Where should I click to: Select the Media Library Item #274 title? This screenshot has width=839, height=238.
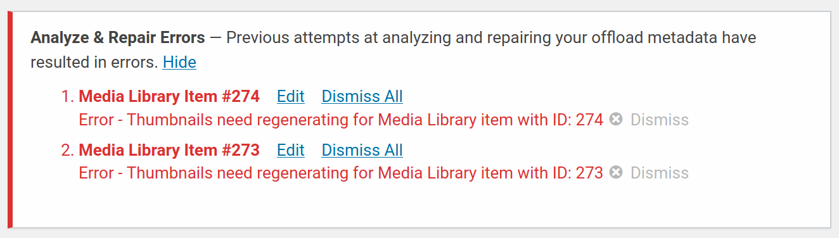(169, 96)
